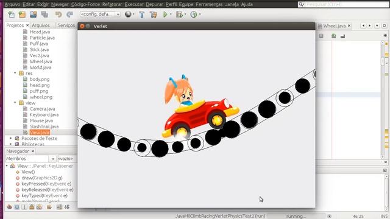Click the cancel running process icon in status bar
This screenshot has width=390, height=219.
329,217
